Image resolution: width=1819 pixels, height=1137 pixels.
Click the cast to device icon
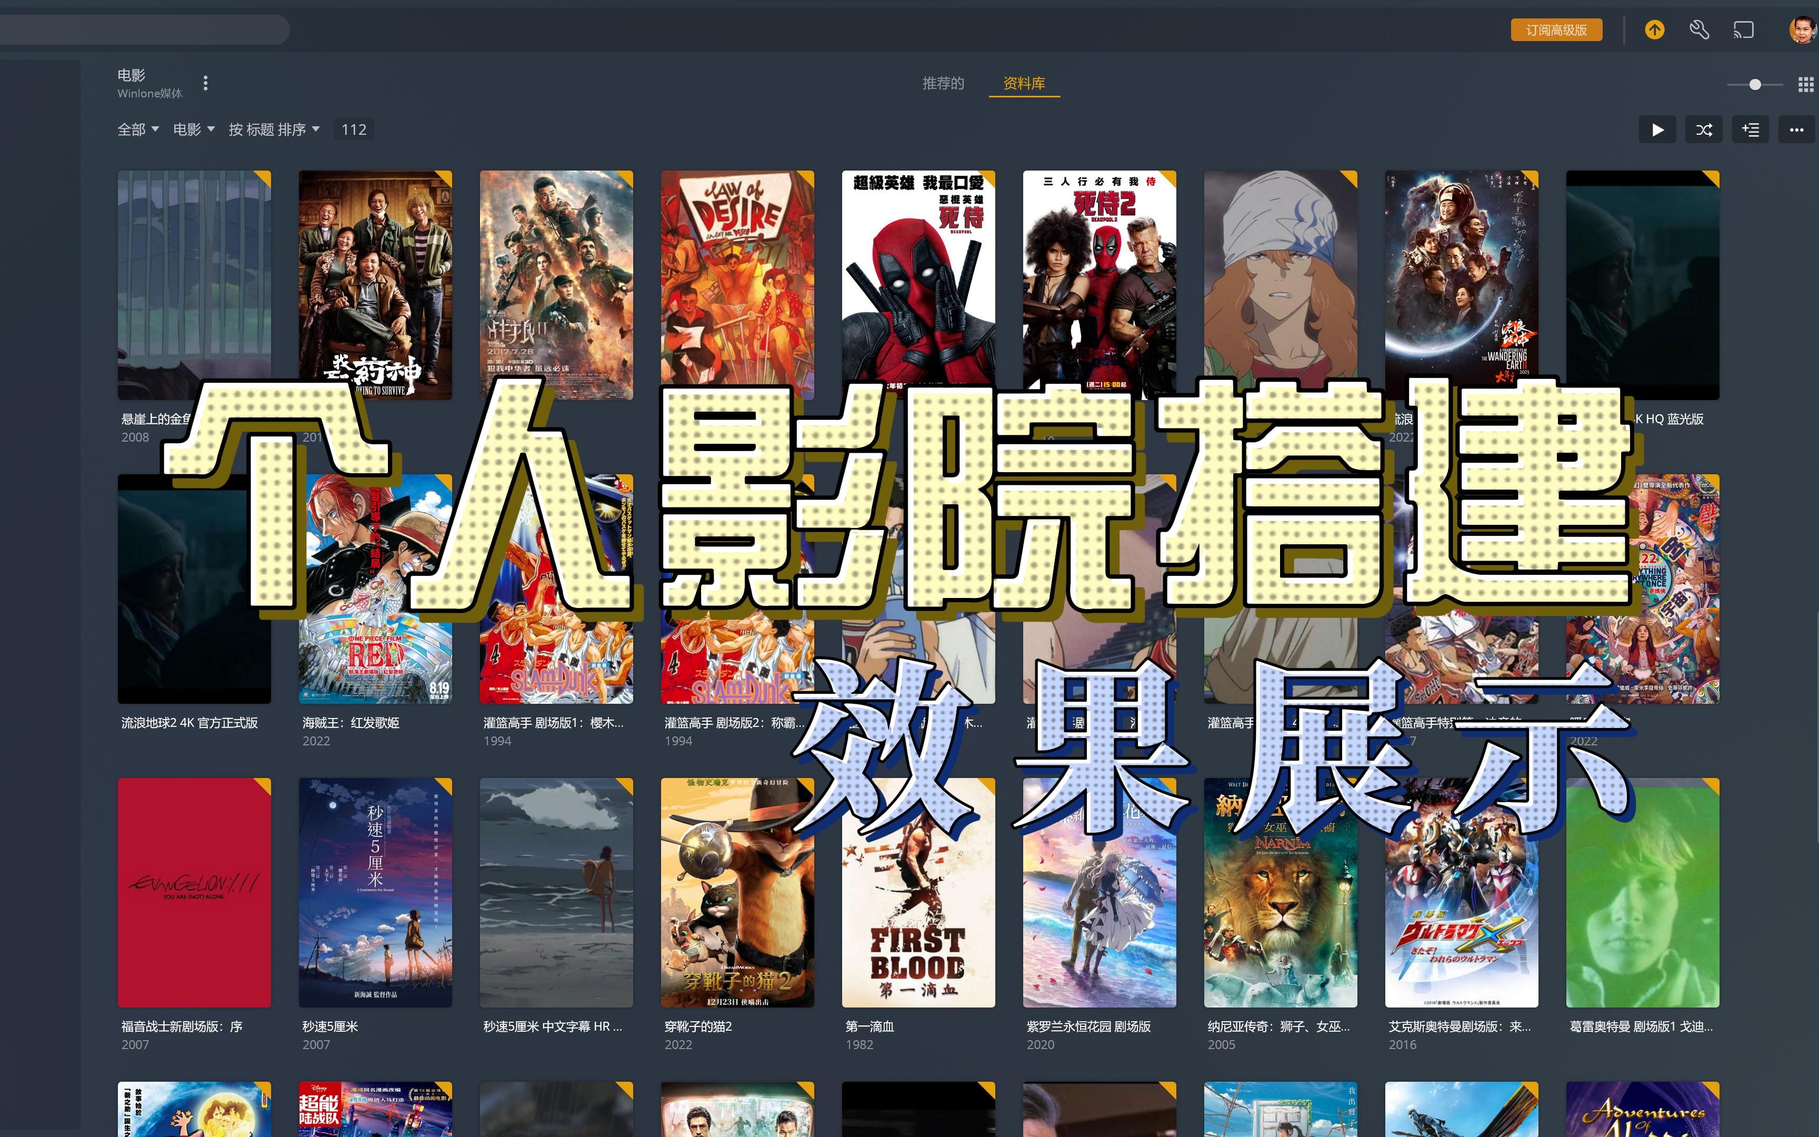[x=1744, y=30]
